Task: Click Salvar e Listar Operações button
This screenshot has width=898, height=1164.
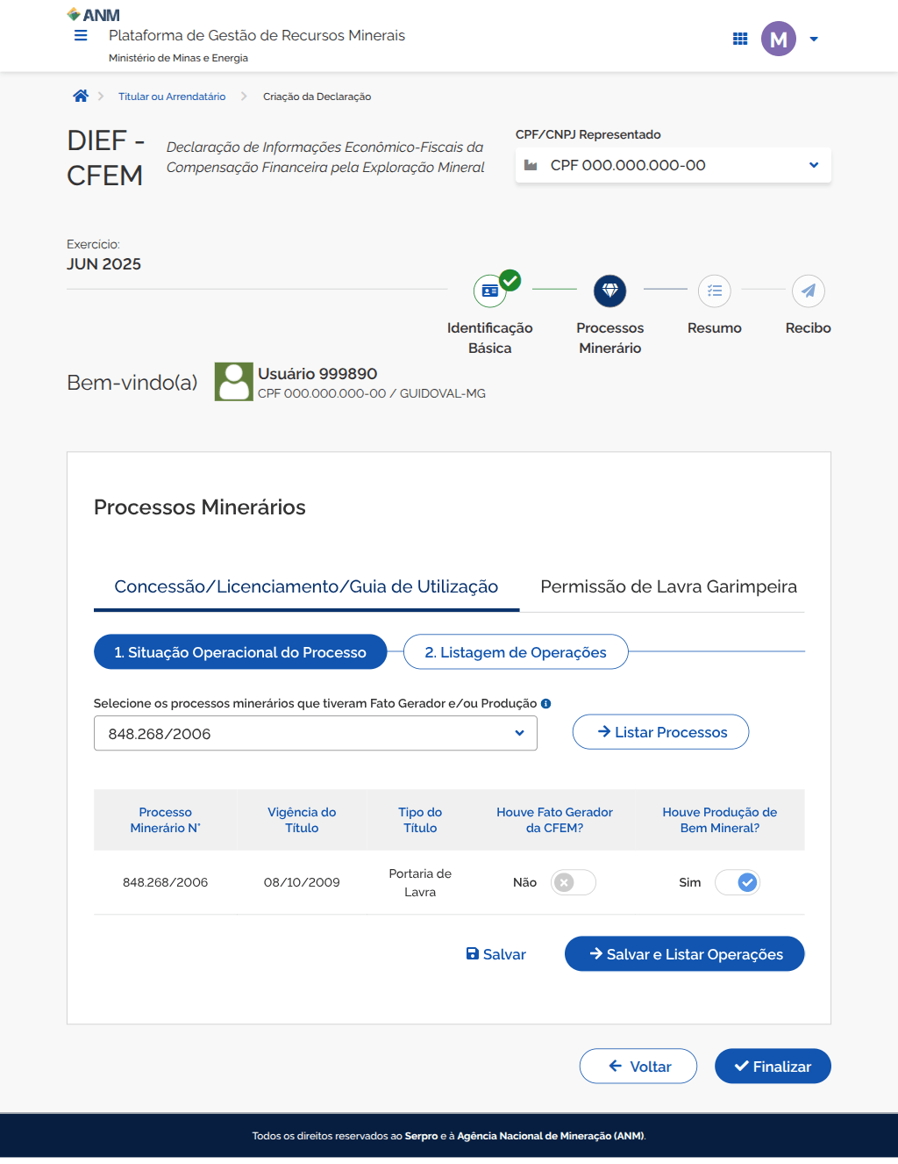Action: pyautogui.click(x=684, y=954)
